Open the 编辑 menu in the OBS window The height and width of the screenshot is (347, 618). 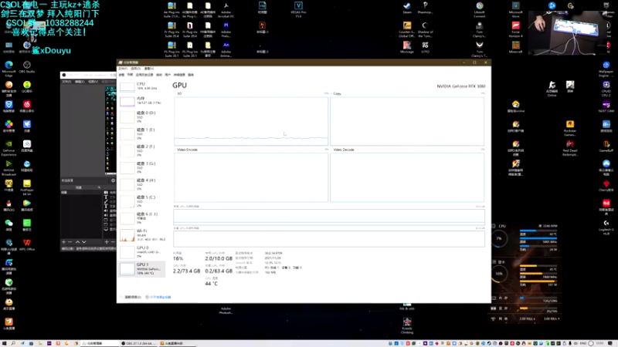(80, 82)
